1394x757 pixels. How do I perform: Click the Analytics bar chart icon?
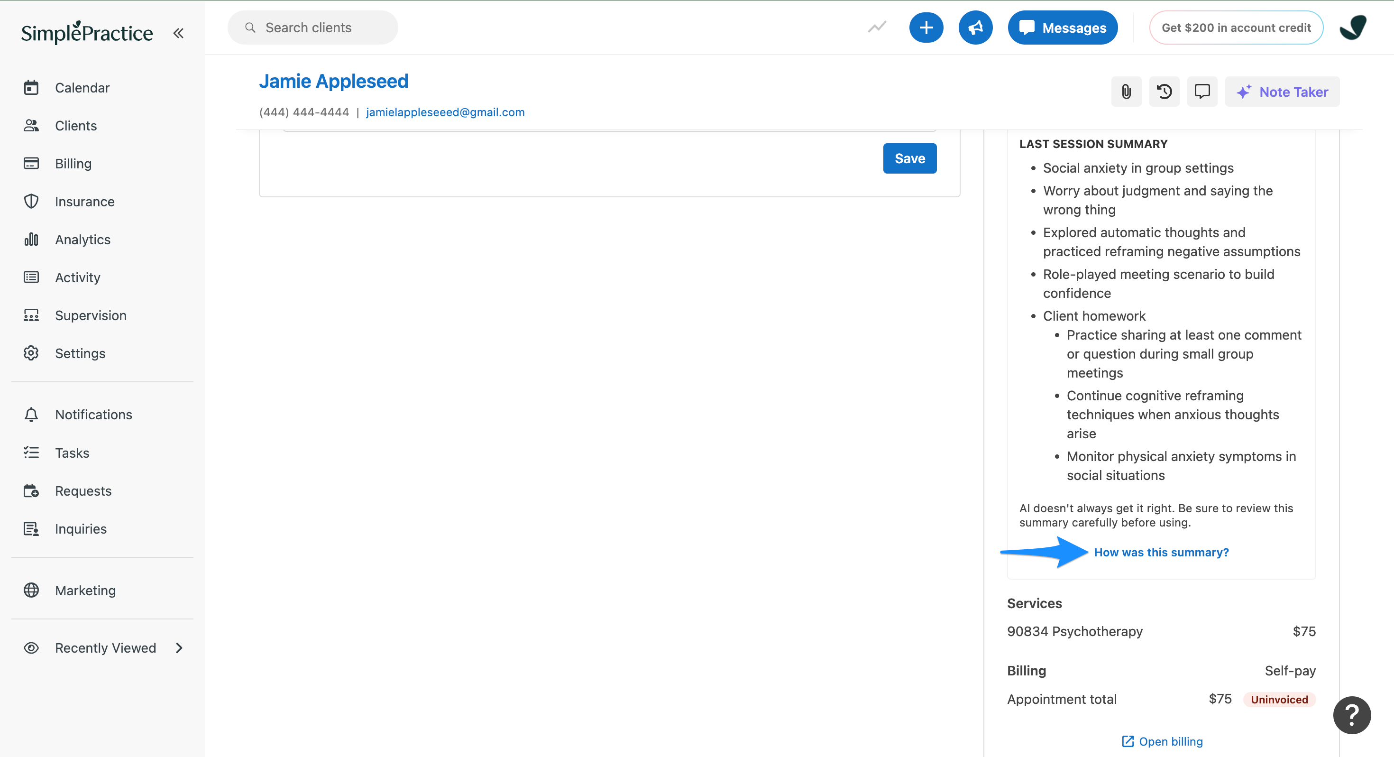31,239
